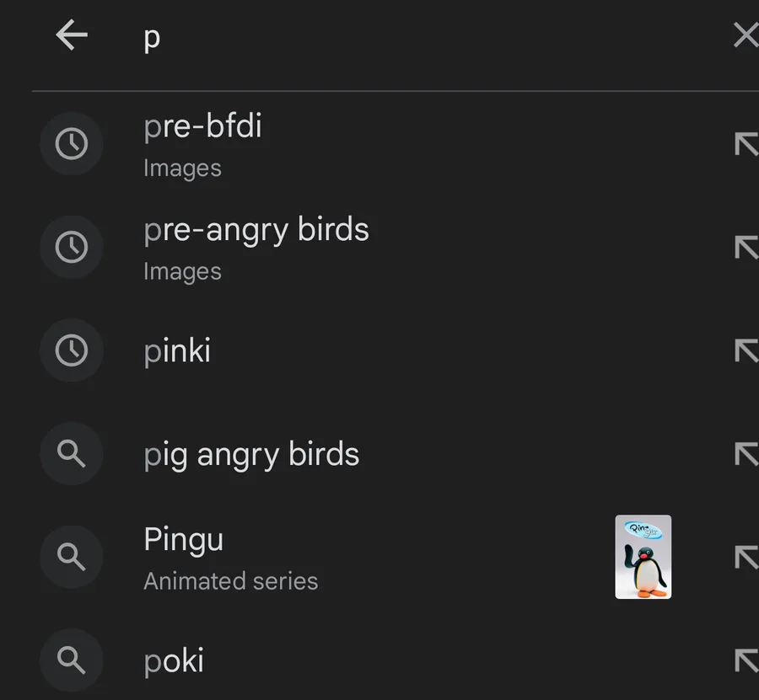The height and width of the screenshot is (700, 759).
Task: Click magnifier icon beside poki
Action: 72,660
